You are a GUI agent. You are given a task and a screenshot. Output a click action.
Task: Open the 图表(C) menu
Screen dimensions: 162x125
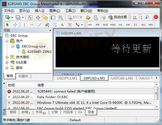point(55,11)
